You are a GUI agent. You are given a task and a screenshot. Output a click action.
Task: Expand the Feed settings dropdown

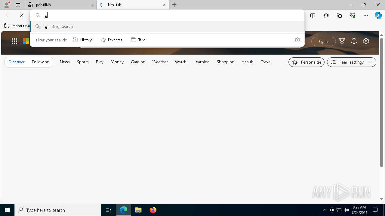pos(351,62)
